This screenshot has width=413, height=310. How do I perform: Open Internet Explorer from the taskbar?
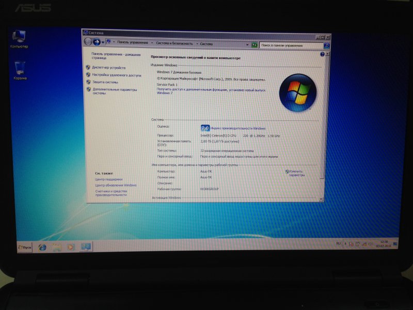click(43, 247)
